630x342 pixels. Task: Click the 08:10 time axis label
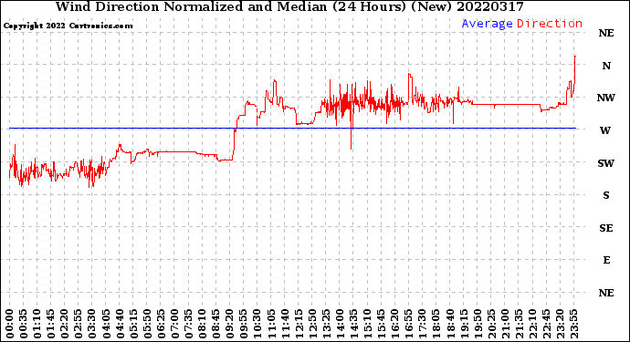(202, 324)
